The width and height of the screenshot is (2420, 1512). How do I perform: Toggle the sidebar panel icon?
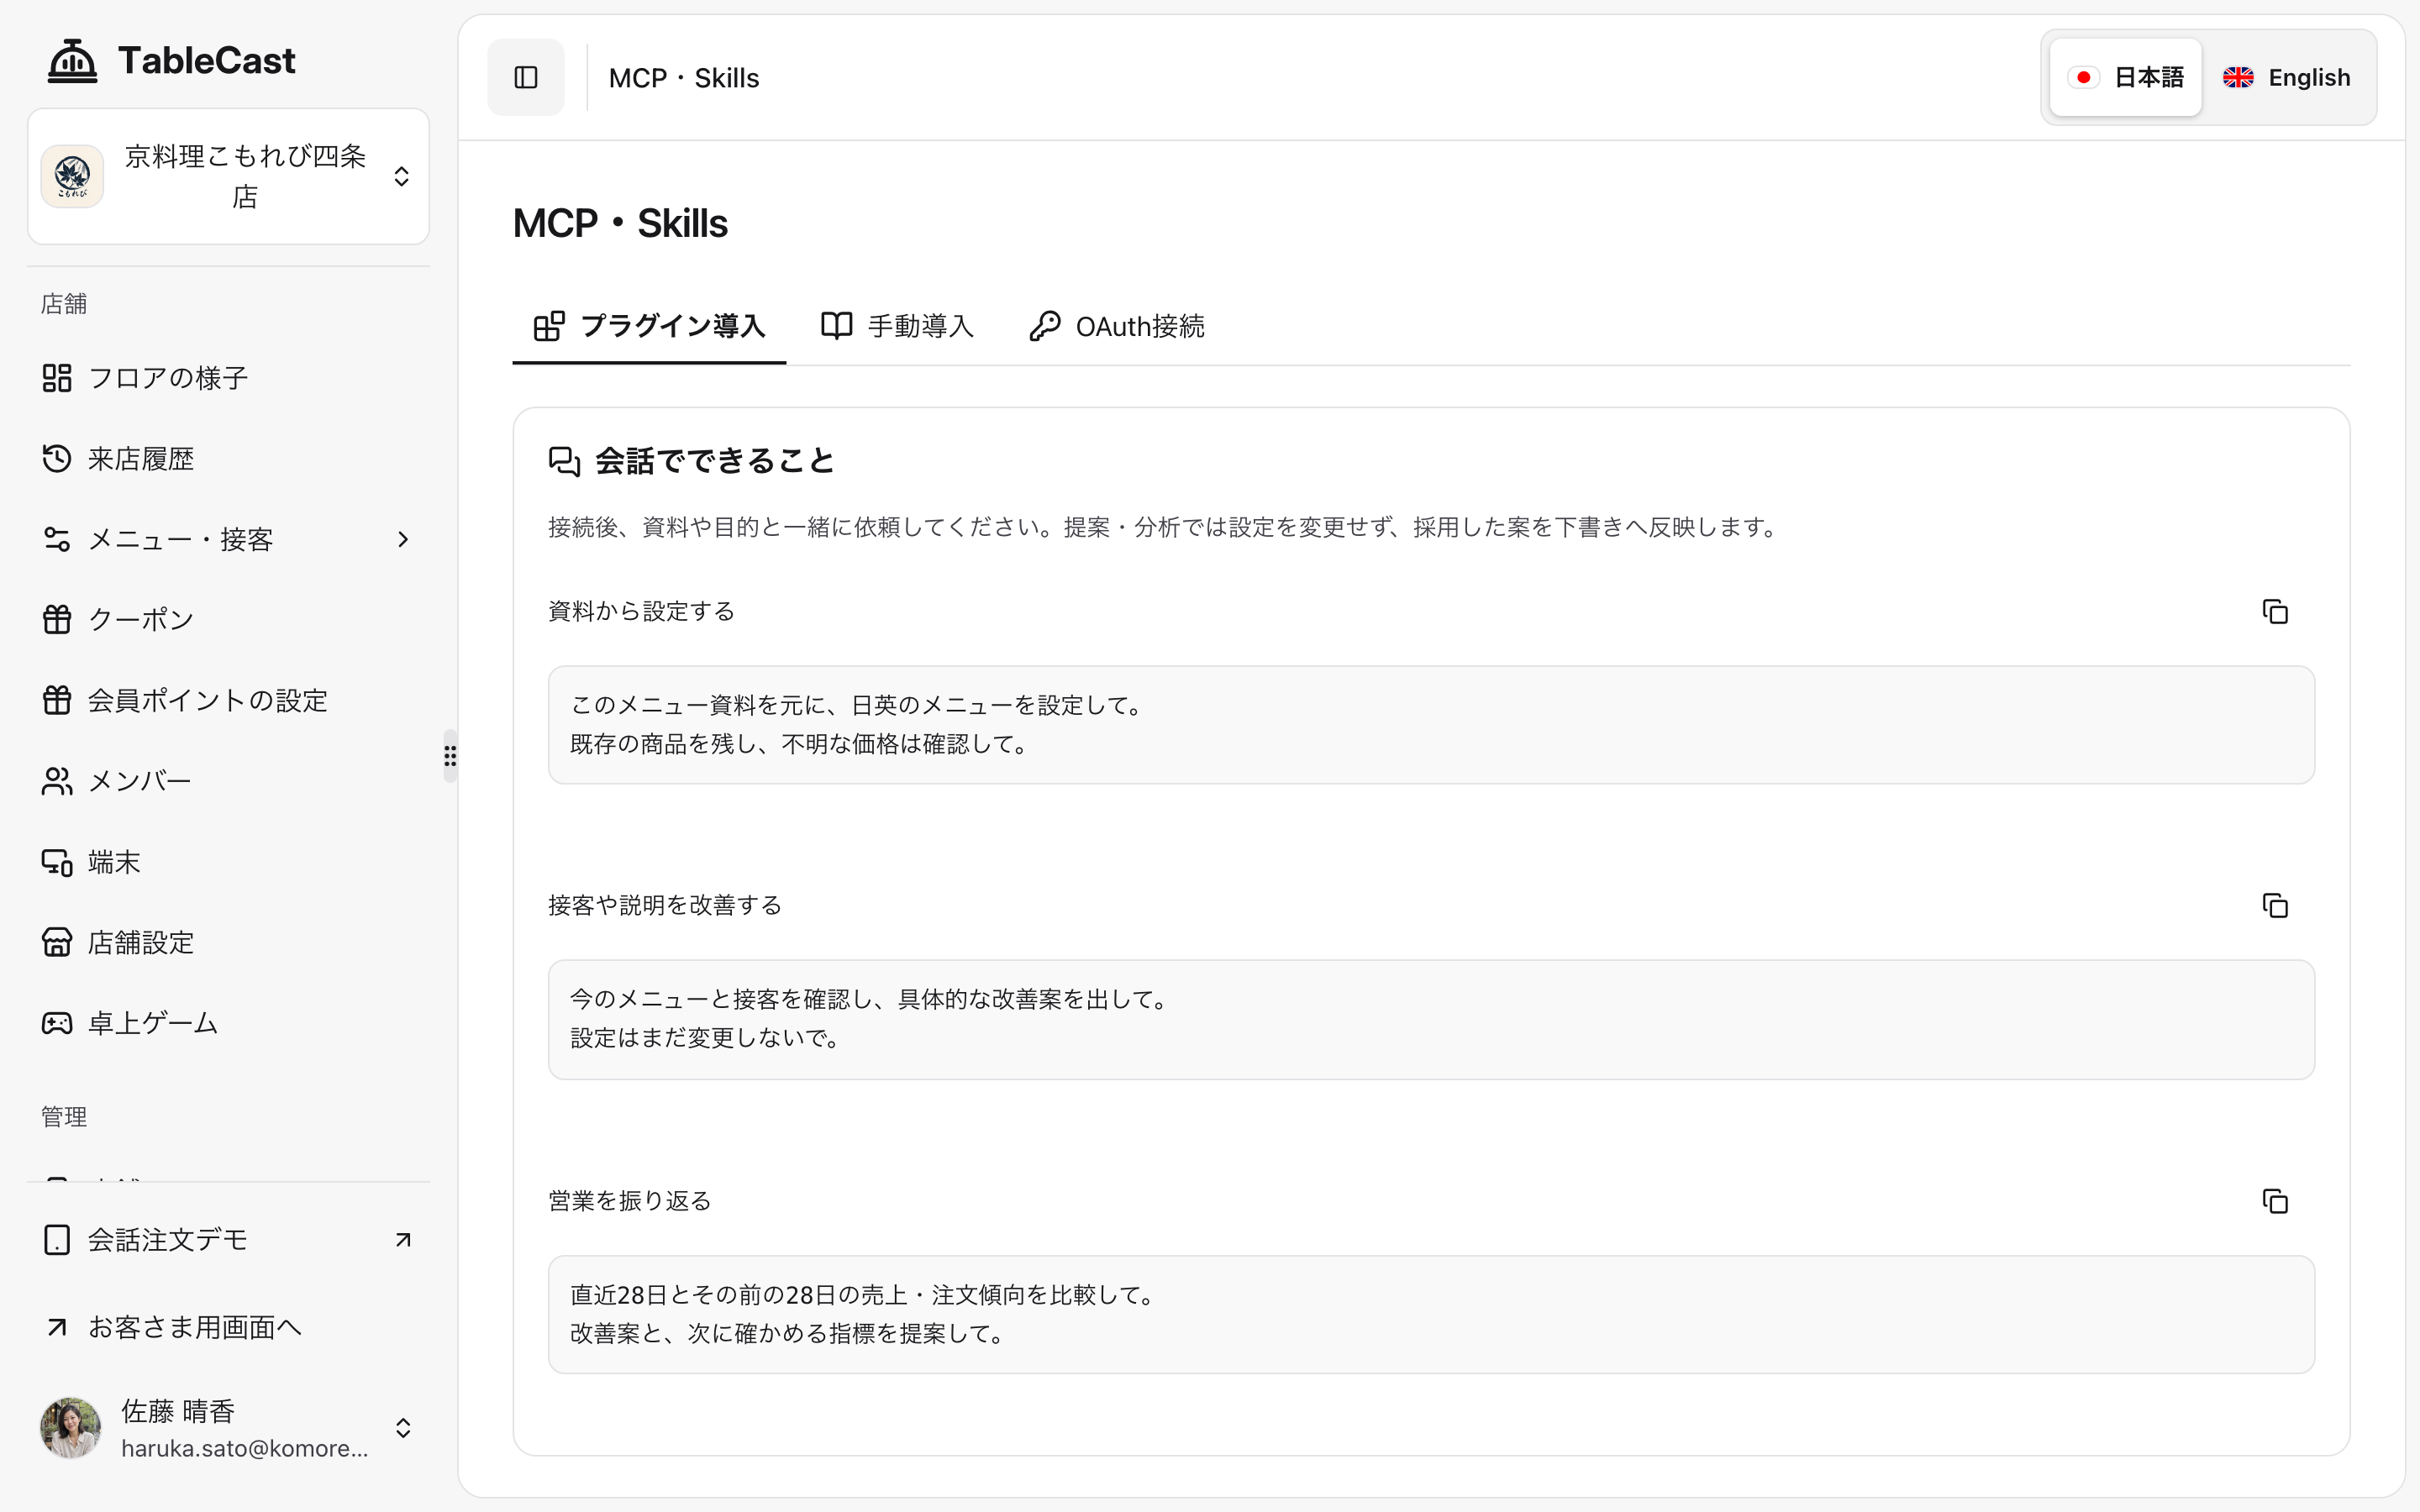526,77
